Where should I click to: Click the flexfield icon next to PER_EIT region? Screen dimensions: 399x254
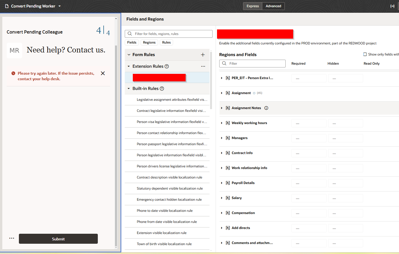point(228,78)
